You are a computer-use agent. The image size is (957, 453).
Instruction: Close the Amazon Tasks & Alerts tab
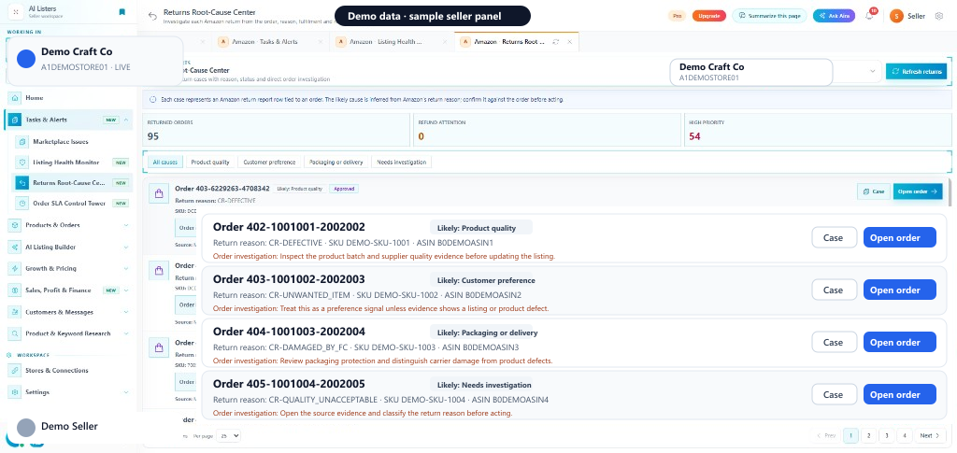pyautogui.click(x=321, y=42)
